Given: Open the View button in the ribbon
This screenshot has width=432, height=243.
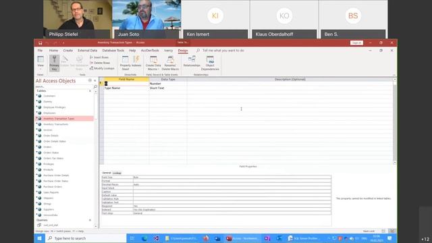Looking at the screenshot, I should coord(40,63).
